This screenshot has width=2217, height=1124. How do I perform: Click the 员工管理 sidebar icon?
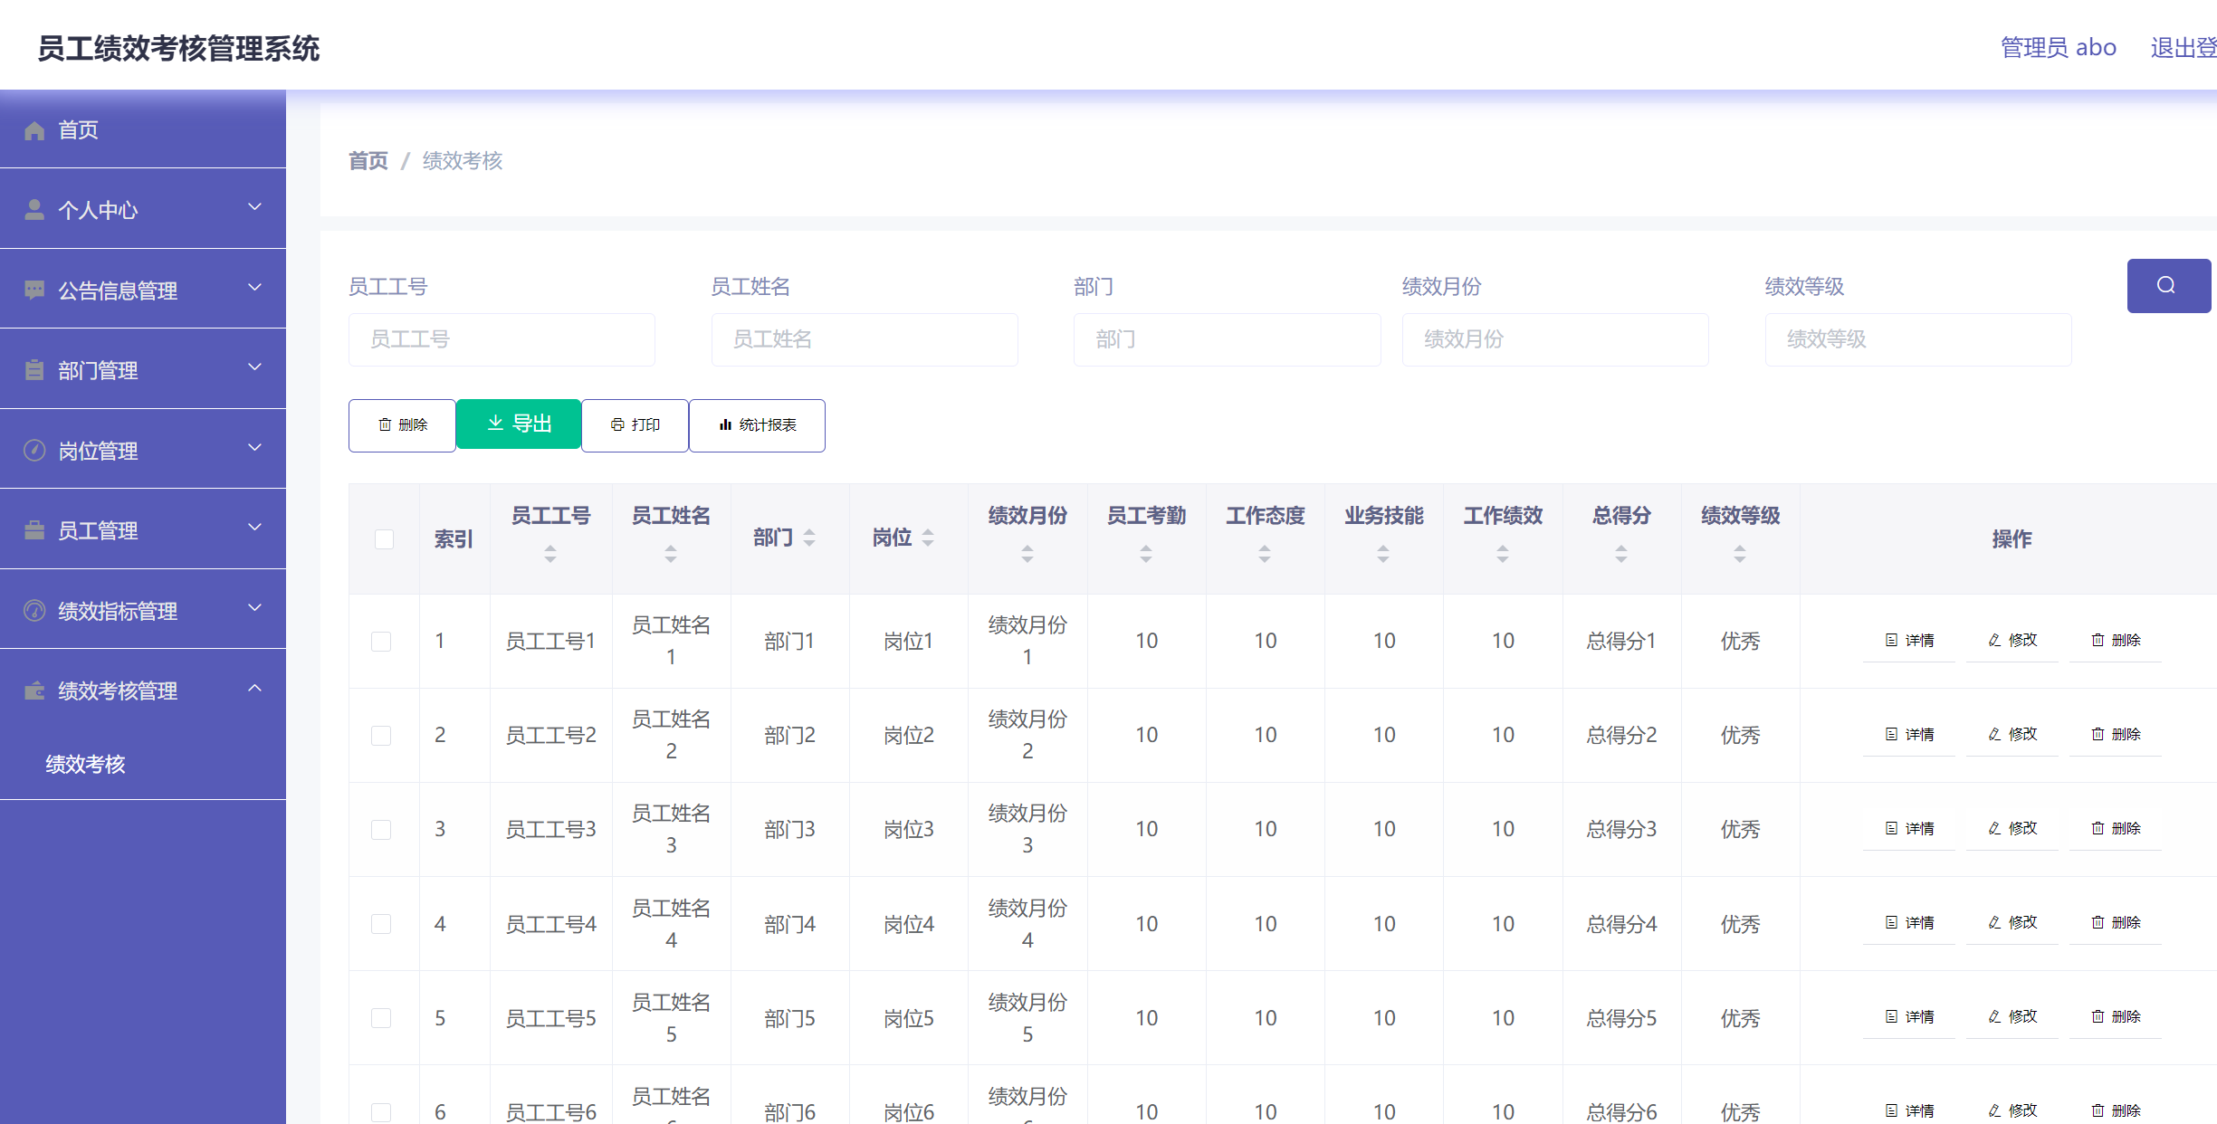[34, 529]
